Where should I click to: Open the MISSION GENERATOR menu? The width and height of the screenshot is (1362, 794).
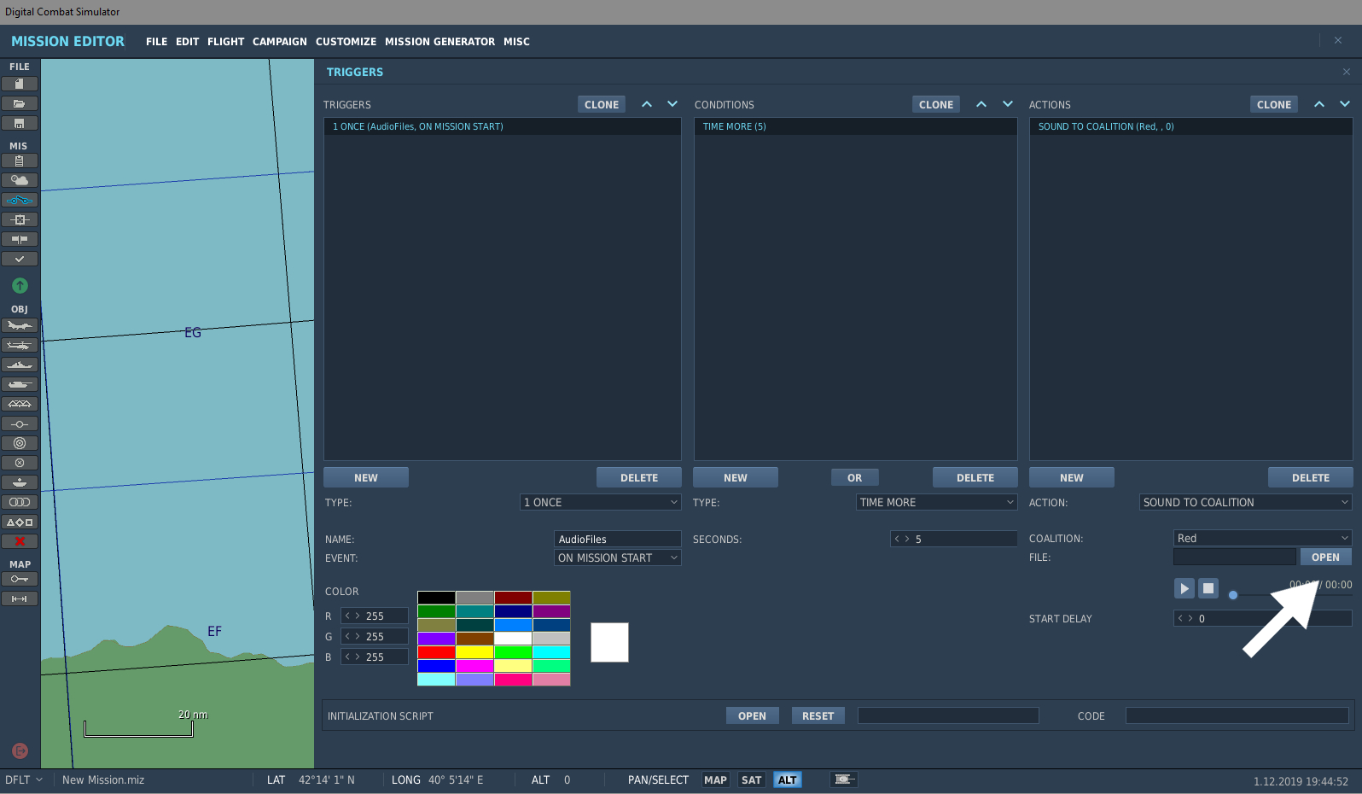click(439, 41)
